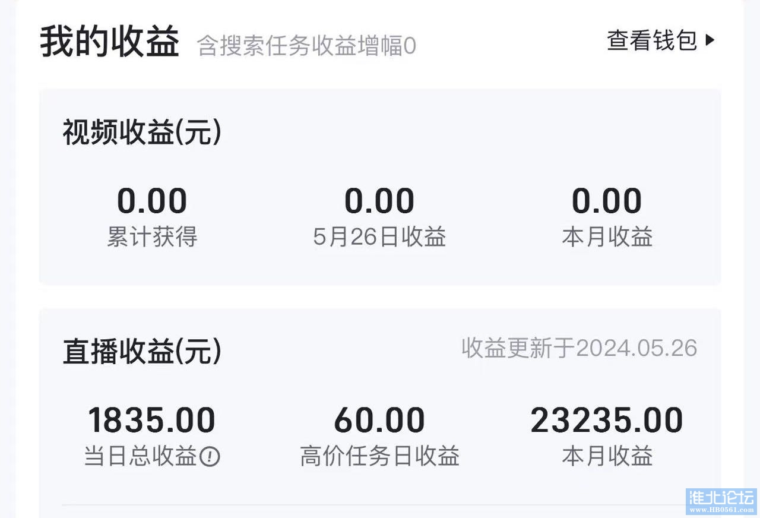The width and height of the screenshot is (760, 518).
Task: Click 本月收益 label in the video section
Action: [x=607, y=237]
